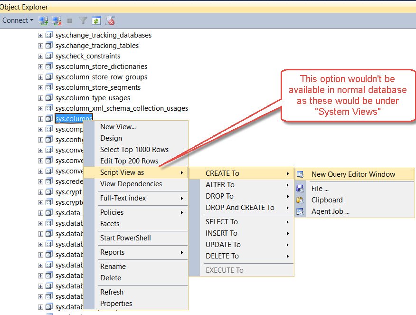
Task: Expand sys.column_store_segments node
Action: (x=40, y=87)
